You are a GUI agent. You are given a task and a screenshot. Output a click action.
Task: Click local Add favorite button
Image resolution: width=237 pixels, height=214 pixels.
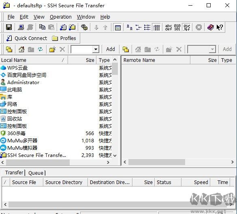111,49
